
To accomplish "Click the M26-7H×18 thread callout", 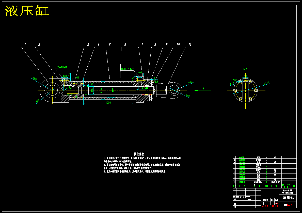I will (61, 67).
